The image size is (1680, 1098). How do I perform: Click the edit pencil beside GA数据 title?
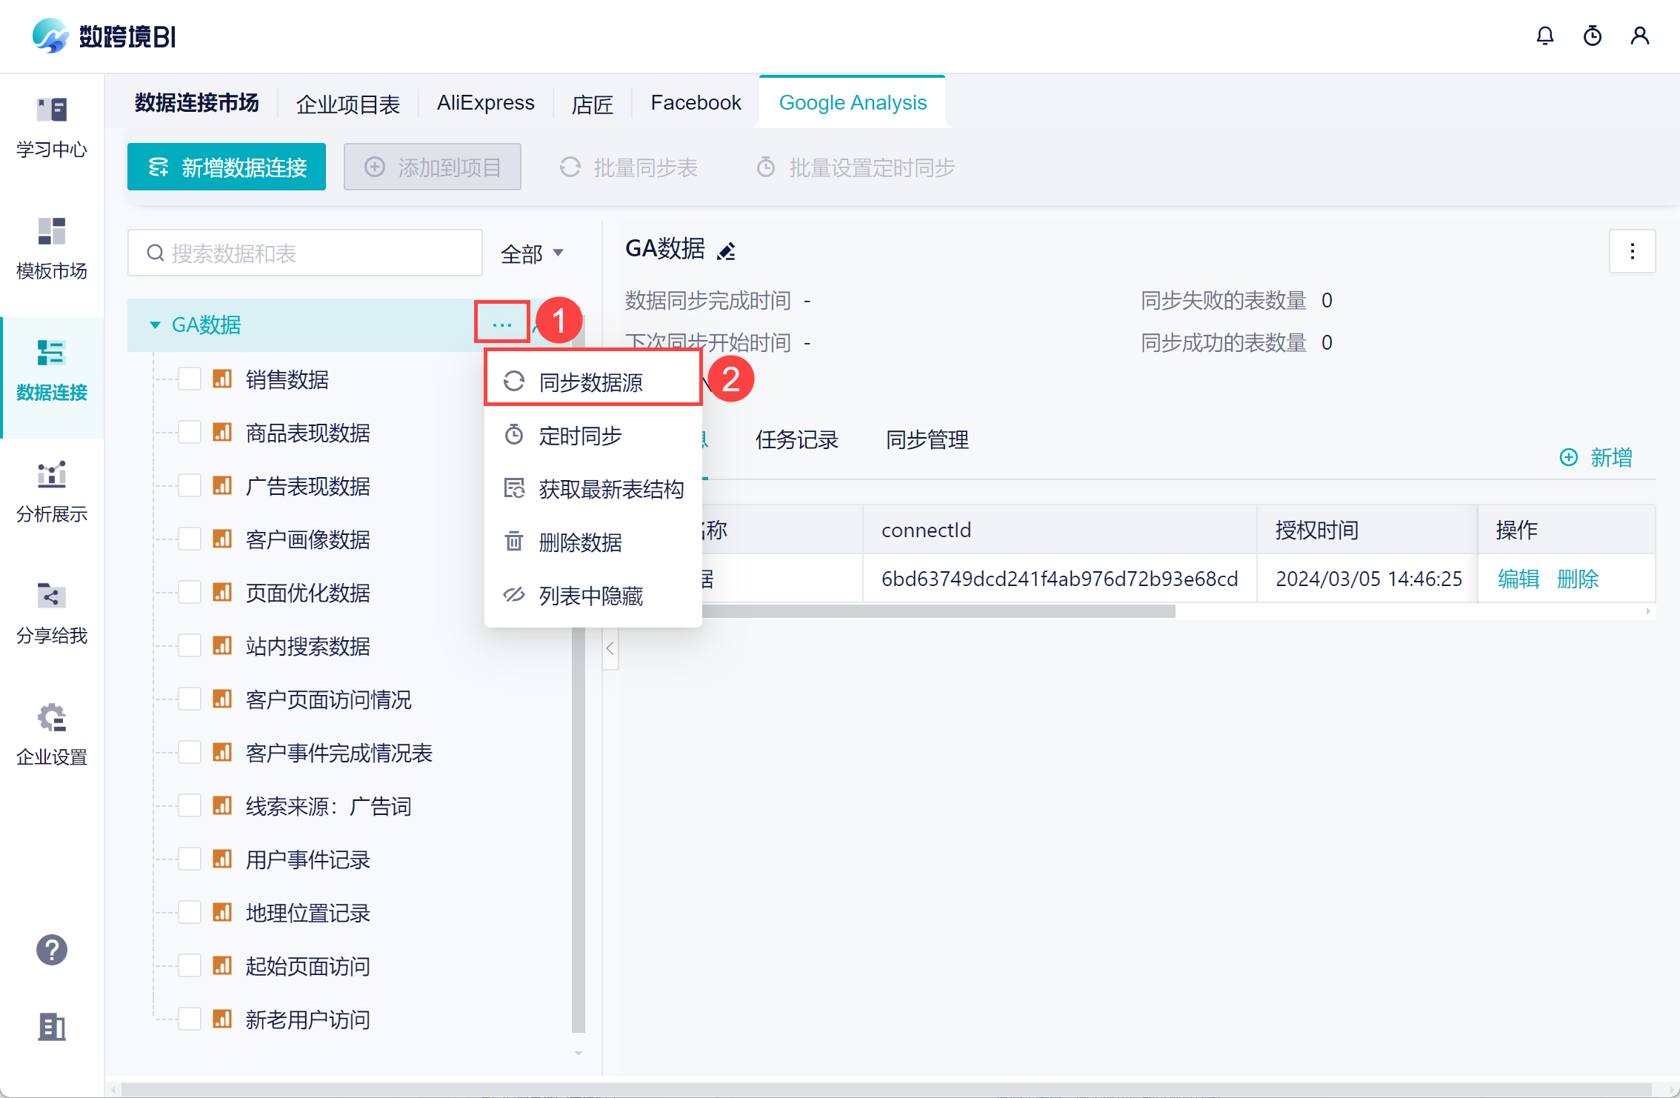[726, 252]
